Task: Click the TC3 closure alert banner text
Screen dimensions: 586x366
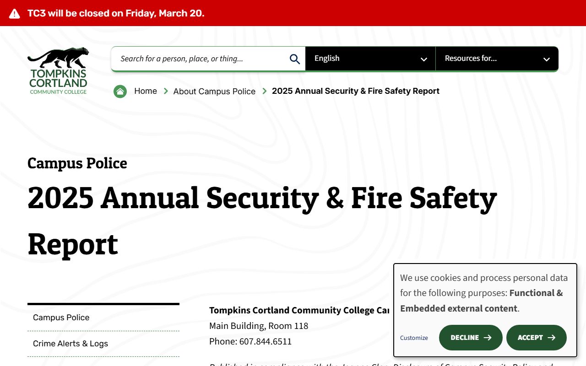Action: (116, 13)
